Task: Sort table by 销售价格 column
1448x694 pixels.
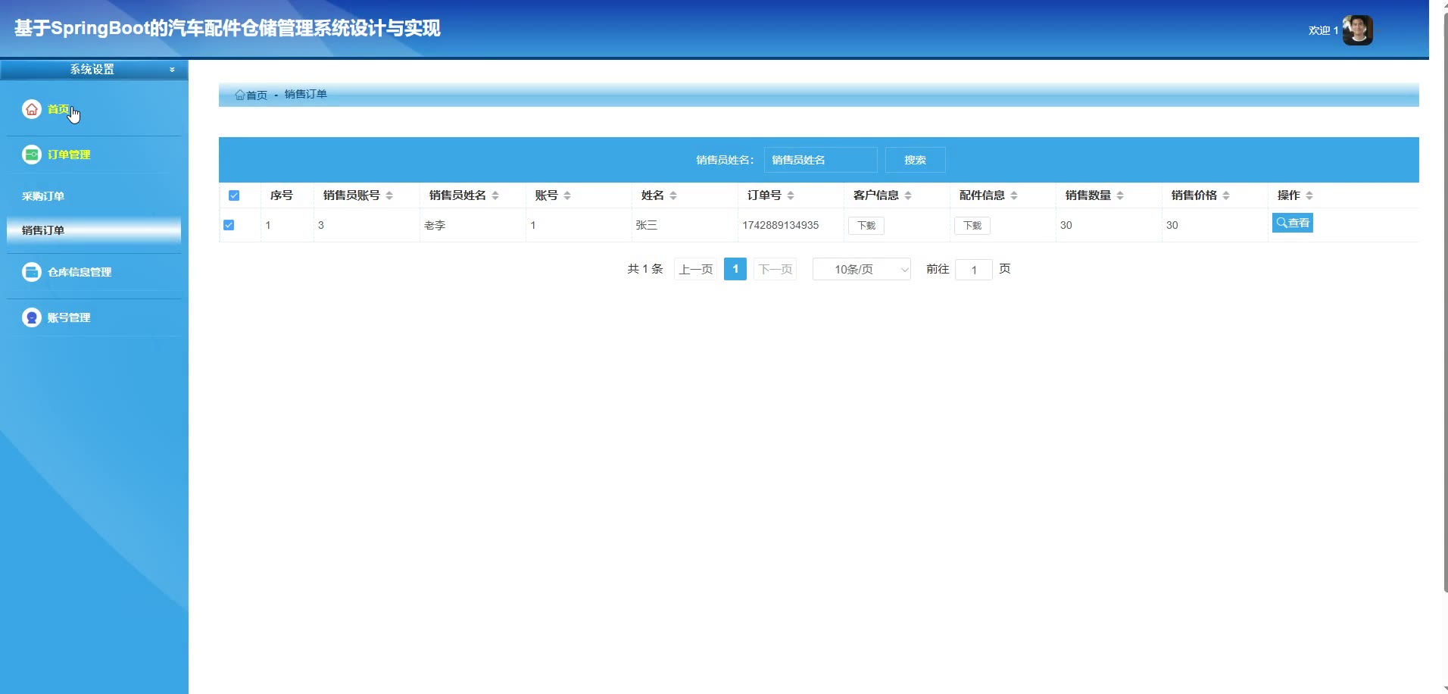Action: tap(1226, 195)
